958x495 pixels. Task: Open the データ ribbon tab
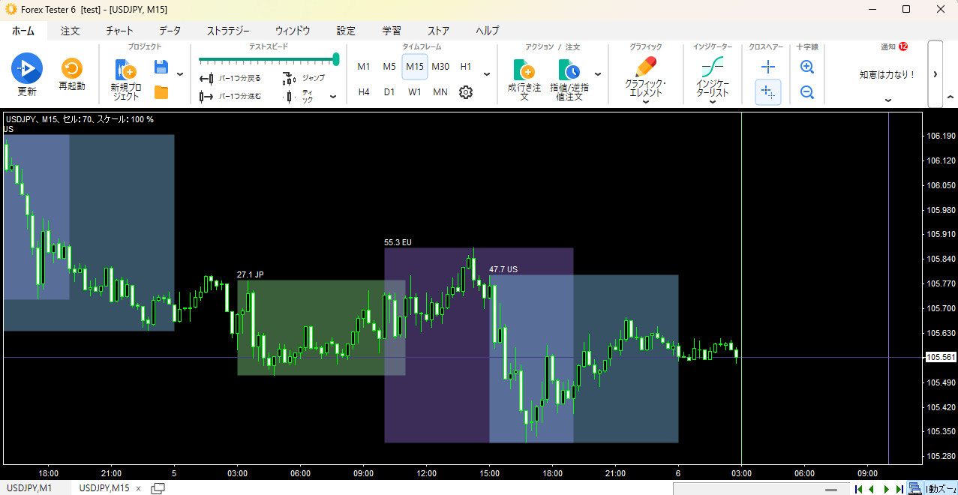point(170,31)
